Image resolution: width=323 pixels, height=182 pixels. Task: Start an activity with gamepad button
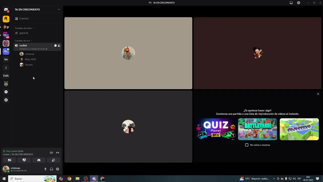(x=39, y=160)
